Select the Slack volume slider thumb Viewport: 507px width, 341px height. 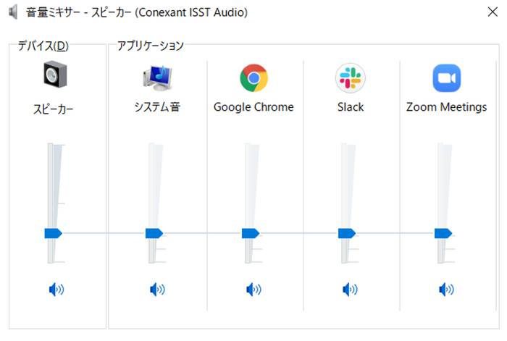coord(347,233)
